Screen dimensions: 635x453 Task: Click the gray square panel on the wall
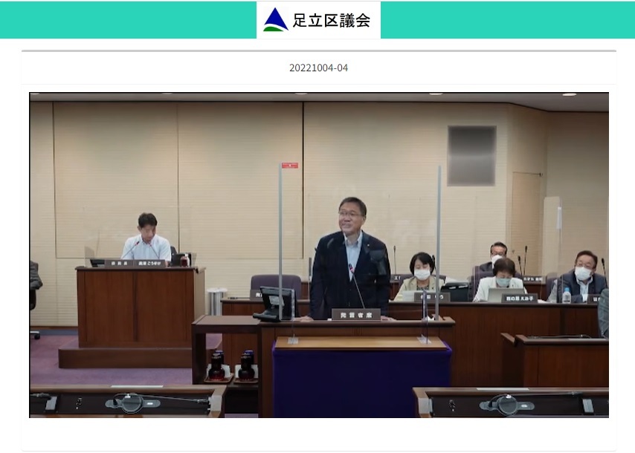471,156
